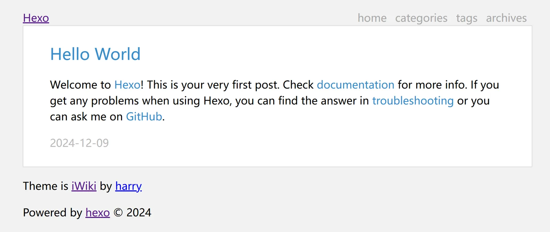Viewport: 550px width, 232px height.
Task: Open the tags navigation item
Action: tap(466, 18)
